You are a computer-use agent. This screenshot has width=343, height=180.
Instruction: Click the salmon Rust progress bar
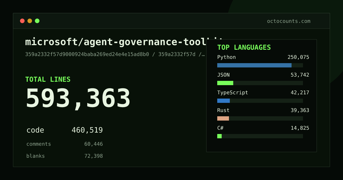pyautogui.click(x=223, y=118)
